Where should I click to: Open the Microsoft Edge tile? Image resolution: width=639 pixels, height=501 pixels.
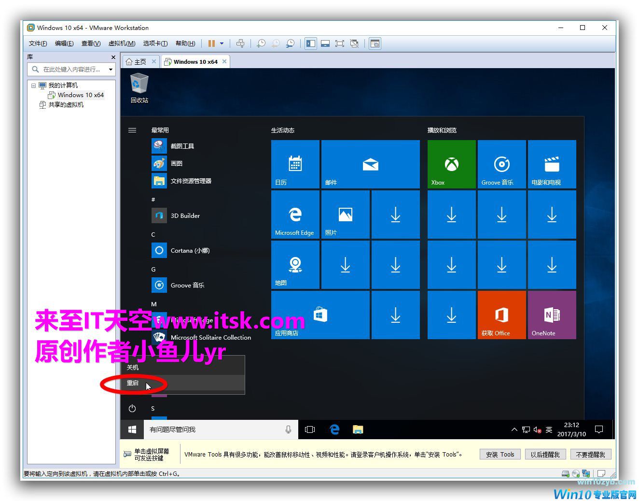coord(295,215)
